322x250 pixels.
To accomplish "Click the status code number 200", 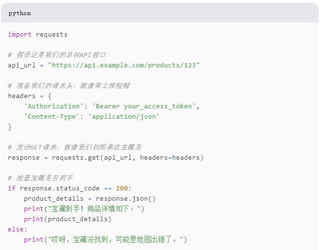I will [122, 188].
